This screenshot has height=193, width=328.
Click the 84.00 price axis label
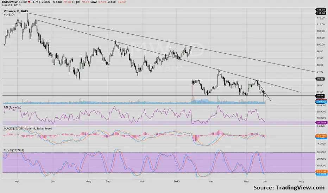pos(321,72)
